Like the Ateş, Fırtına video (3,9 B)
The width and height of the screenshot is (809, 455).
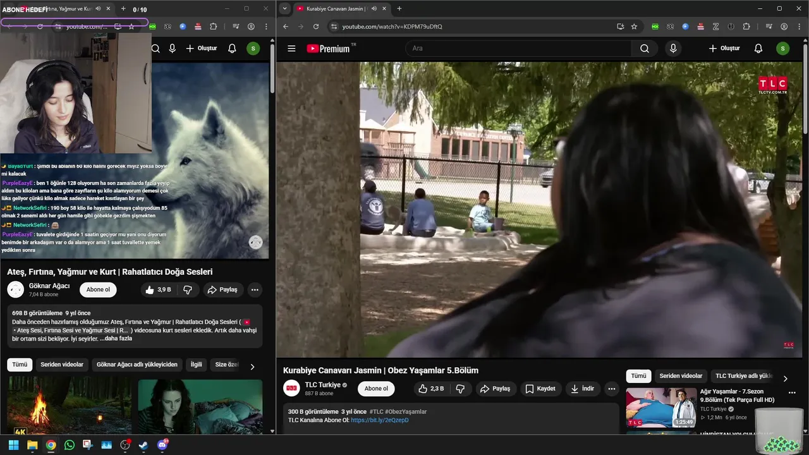(157, 290)
